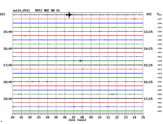This screenshot has width=163, height=124.
Task: Click DC offset value -465
Action: [x=159, y=94]
